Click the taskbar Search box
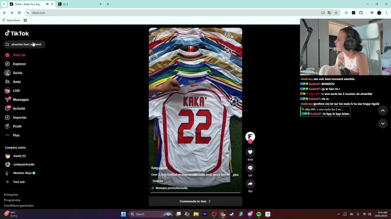The width and height of the screenshot is (391, 219). point(151,214)
